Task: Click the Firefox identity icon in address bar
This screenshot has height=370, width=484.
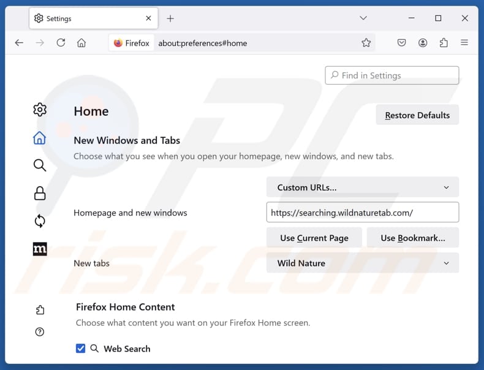Action: click(x=131, y=43)
